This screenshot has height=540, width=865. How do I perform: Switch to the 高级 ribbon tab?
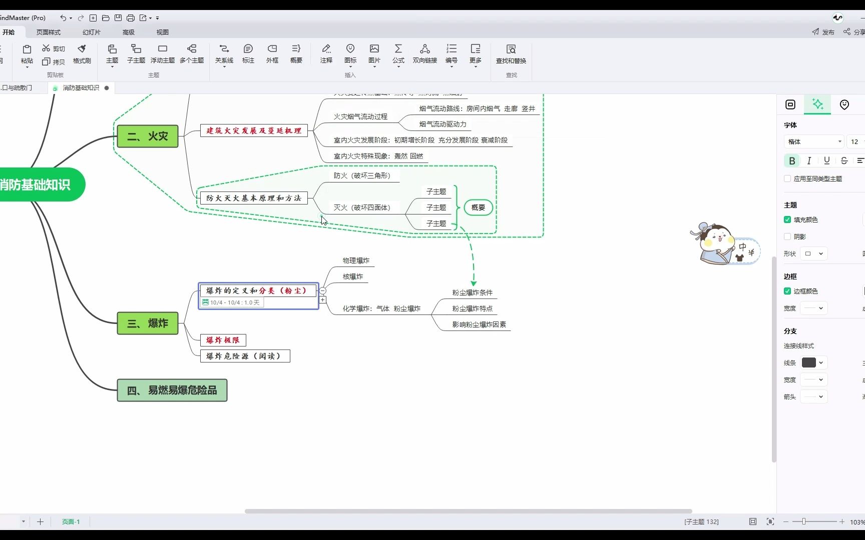(129, 32)
